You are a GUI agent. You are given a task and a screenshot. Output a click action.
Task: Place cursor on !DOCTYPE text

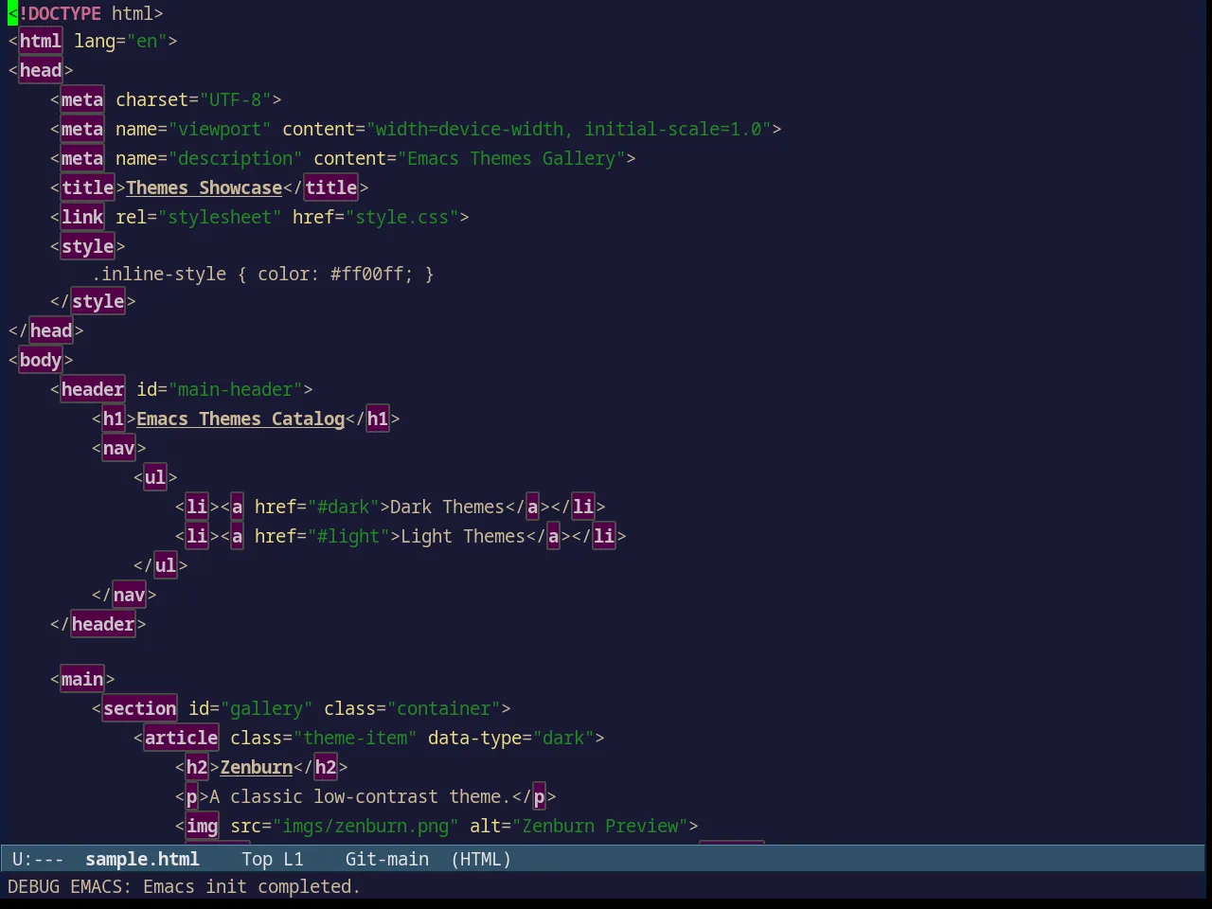[x=60, y=13]
